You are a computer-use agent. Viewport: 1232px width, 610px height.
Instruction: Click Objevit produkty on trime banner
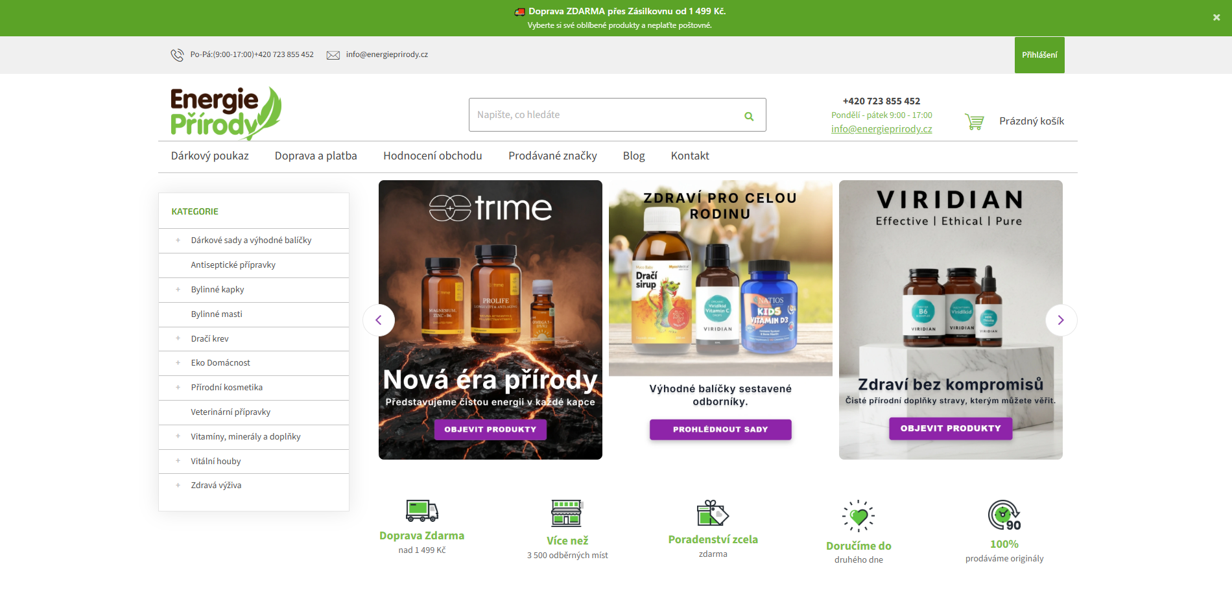pyautogui.click(x=490, y=430)
